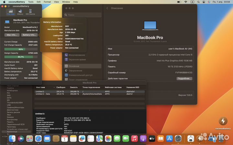
Task: Click the 85.7% design capacity bar
Action: (21, 57)
